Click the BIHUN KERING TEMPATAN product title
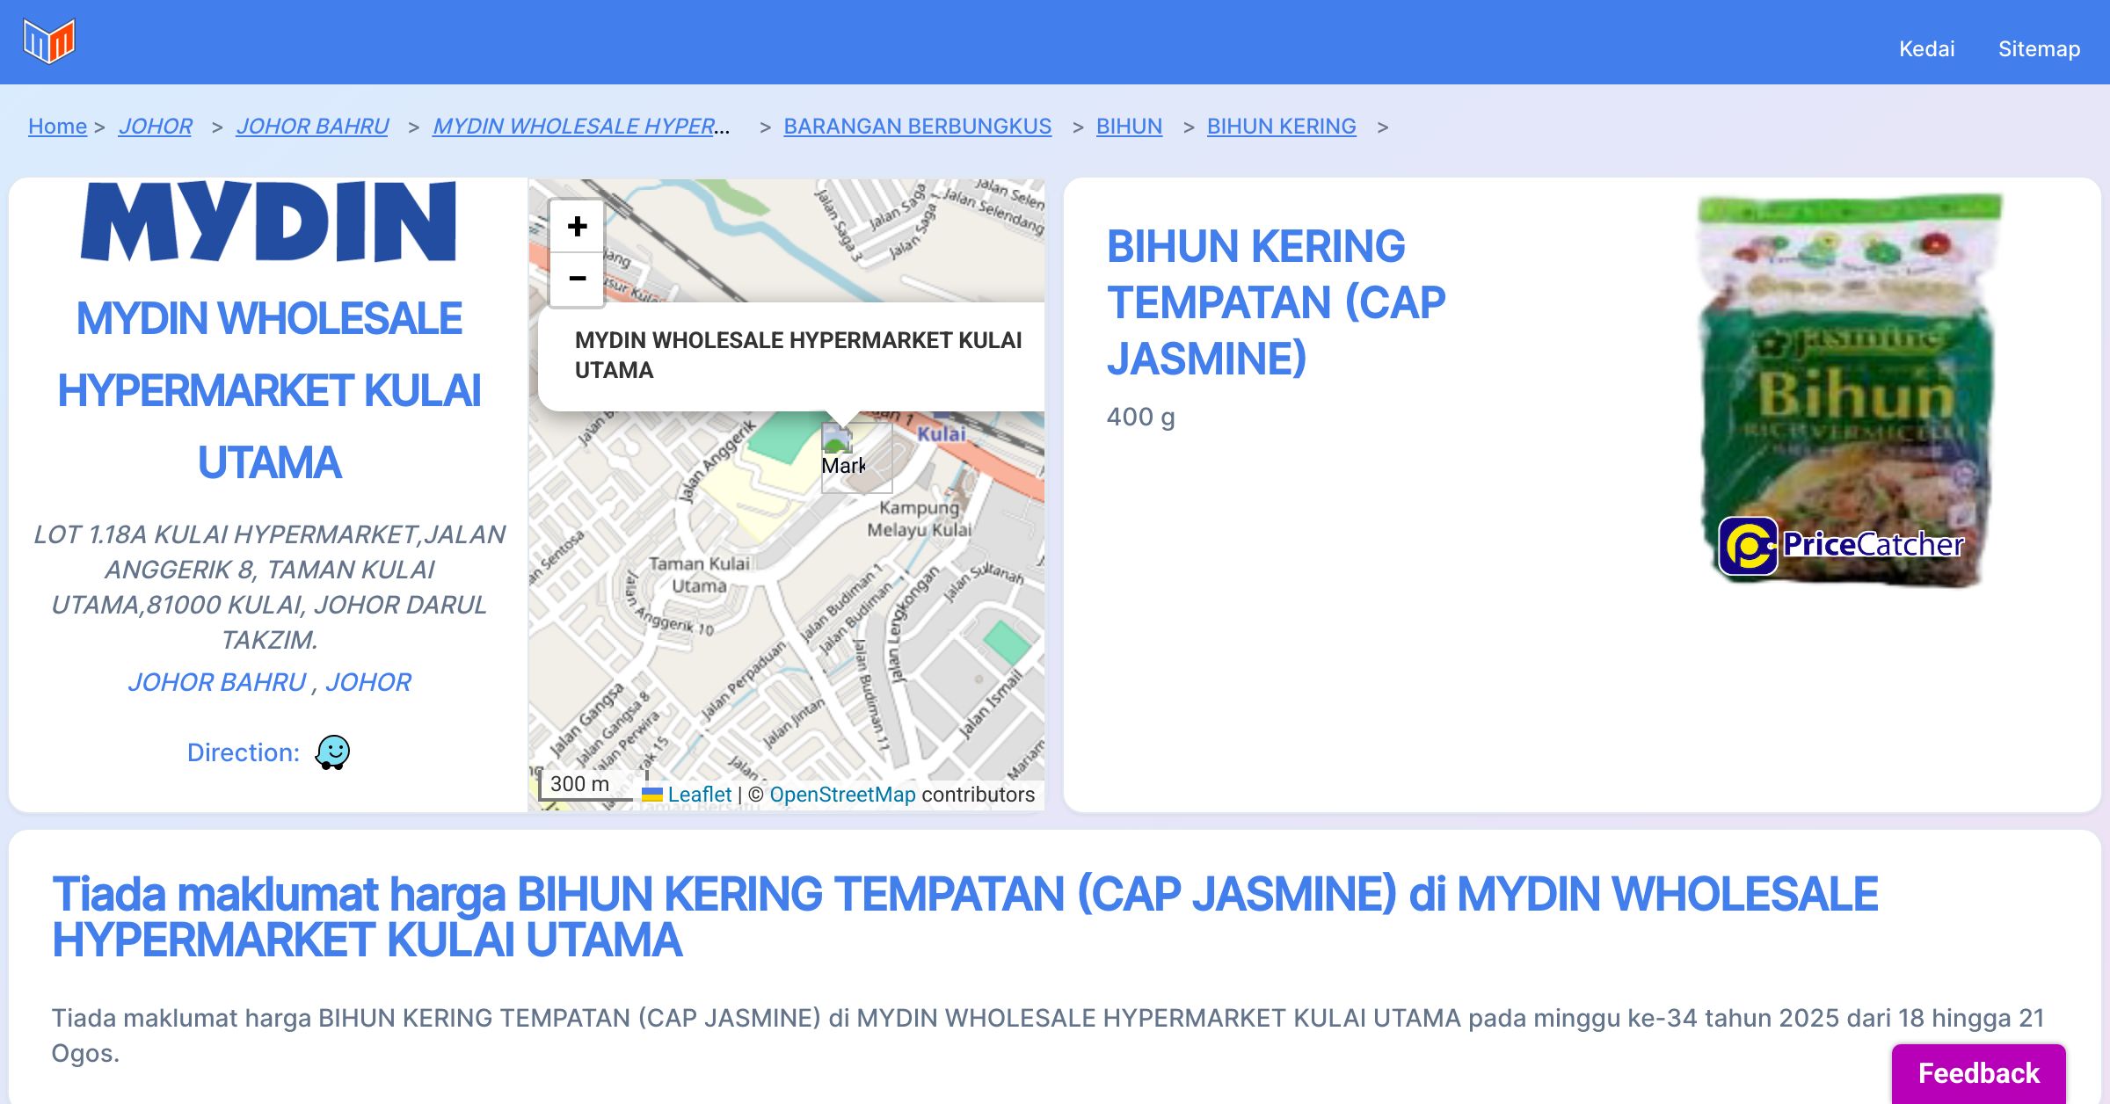Viewport: 2110px width, 1104px height. 1276,302
